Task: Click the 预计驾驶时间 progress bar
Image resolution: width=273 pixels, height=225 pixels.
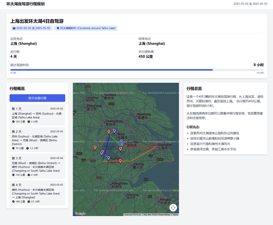Action: pos(136,70)
